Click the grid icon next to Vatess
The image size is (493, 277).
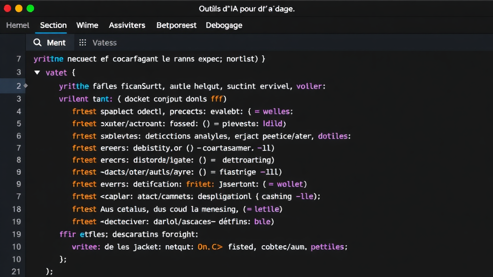[x=84, y=42]
